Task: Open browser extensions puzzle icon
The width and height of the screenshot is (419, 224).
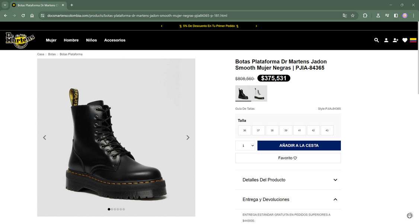Action: point(365,16)
